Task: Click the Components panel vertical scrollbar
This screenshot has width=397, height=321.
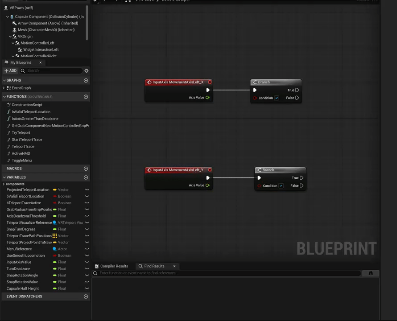Action: (x=87, y=23)
